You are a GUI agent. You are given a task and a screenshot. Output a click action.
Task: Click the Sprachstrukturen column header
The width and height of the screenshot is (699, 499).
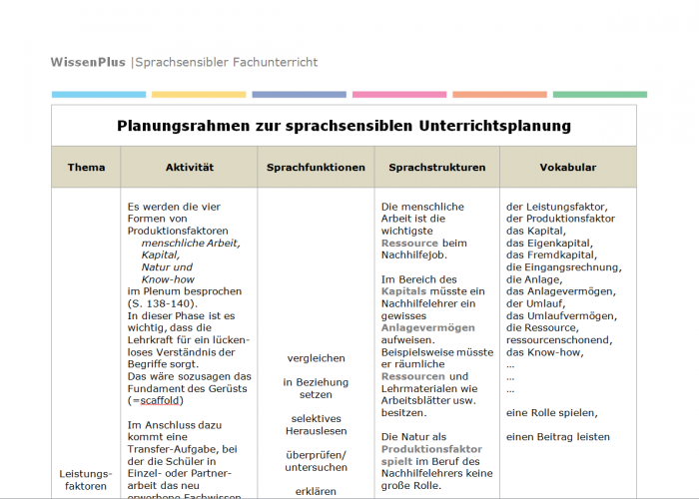[x=436, y=168]
